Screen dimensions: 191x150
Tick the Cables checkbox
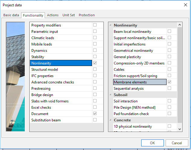pyautogui.click(x=170, y=69)
